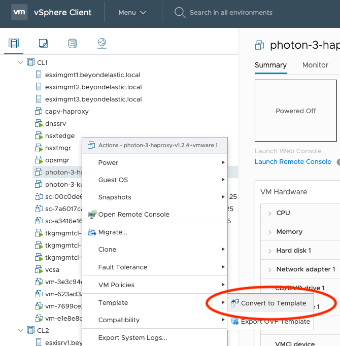
Task: Open the Hosts and Clusters inventory view
Action: tap(14, 44)
